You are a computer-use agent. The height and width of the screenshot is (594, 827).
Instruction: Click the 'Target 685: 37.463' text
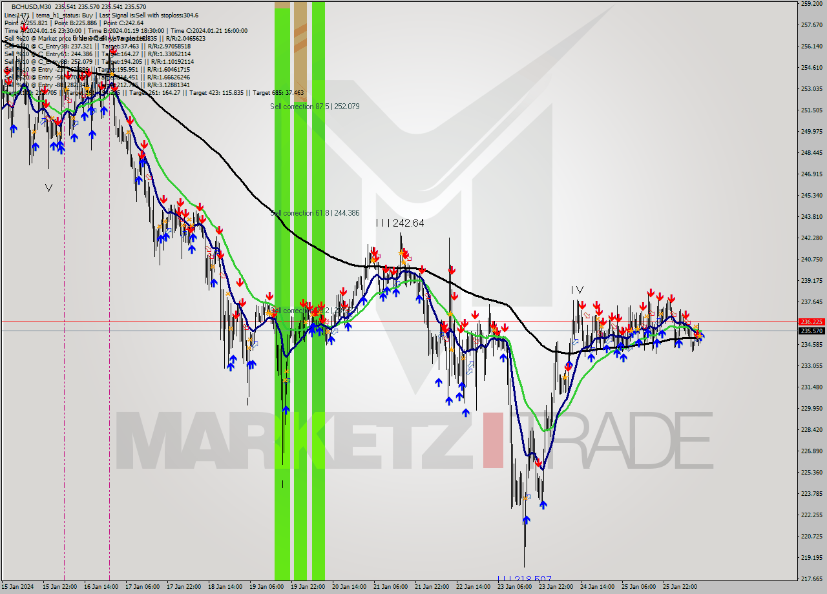click(x=278, y=93)
